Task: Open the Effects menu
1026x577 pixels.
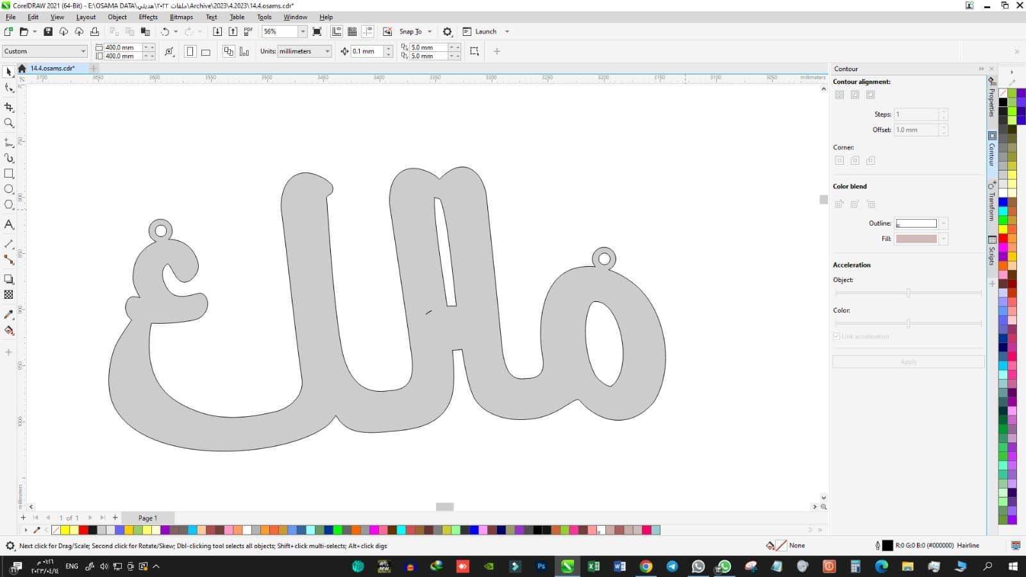Action: pos(147,17)
